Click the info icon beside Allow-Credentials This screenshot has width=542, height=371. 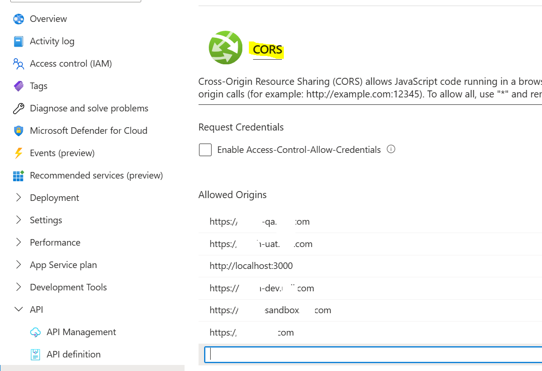(391, 150)
